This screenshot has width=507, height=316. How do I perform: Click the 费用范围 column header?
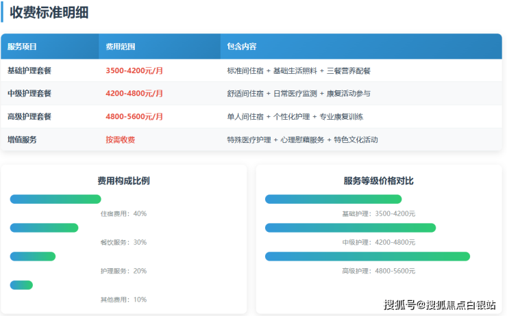pos(121,47)
